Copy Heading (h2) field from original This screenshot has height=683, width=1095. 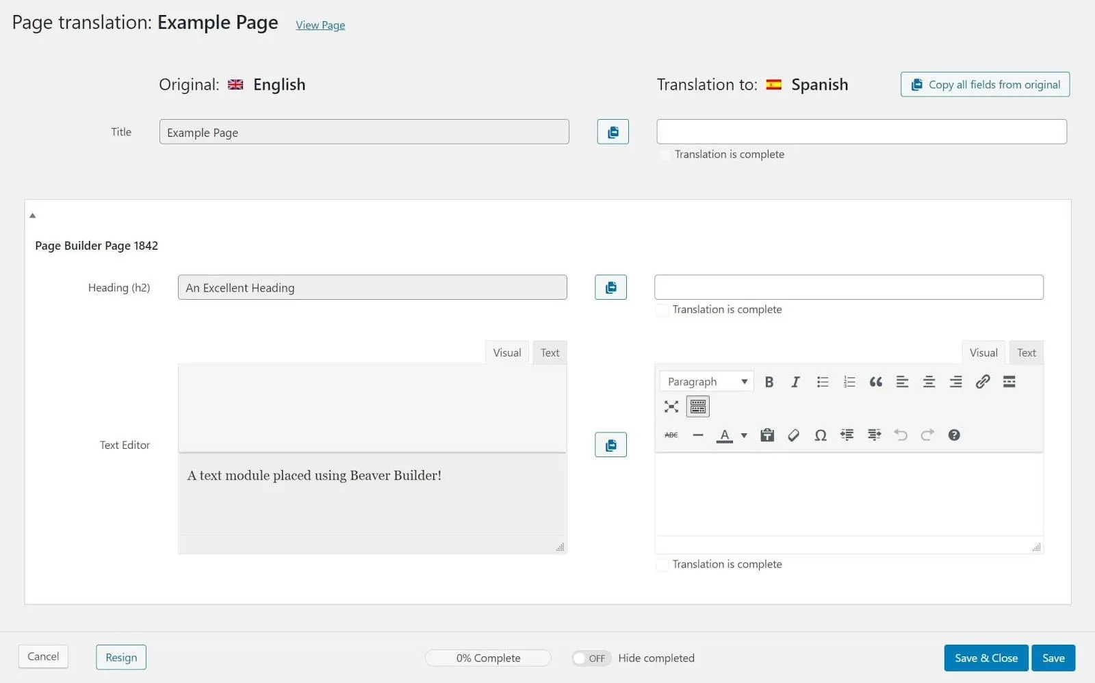pyautogui.click(x=610, y=287)
